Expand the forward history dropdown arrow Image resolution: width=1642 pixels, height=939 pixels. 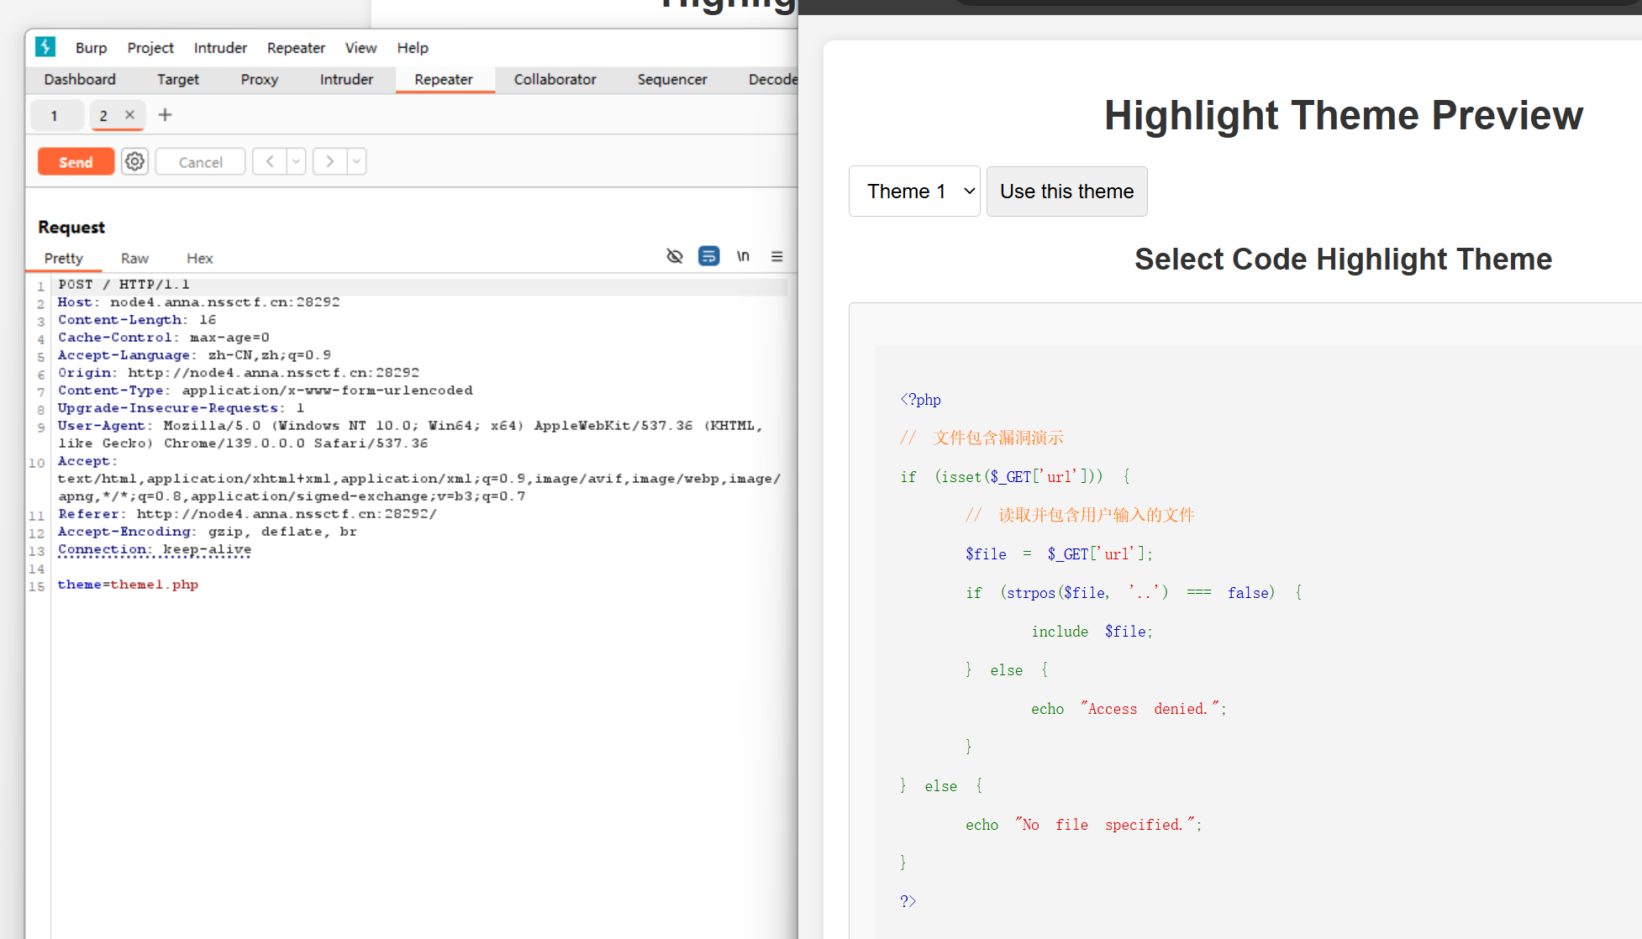(356, 161)
